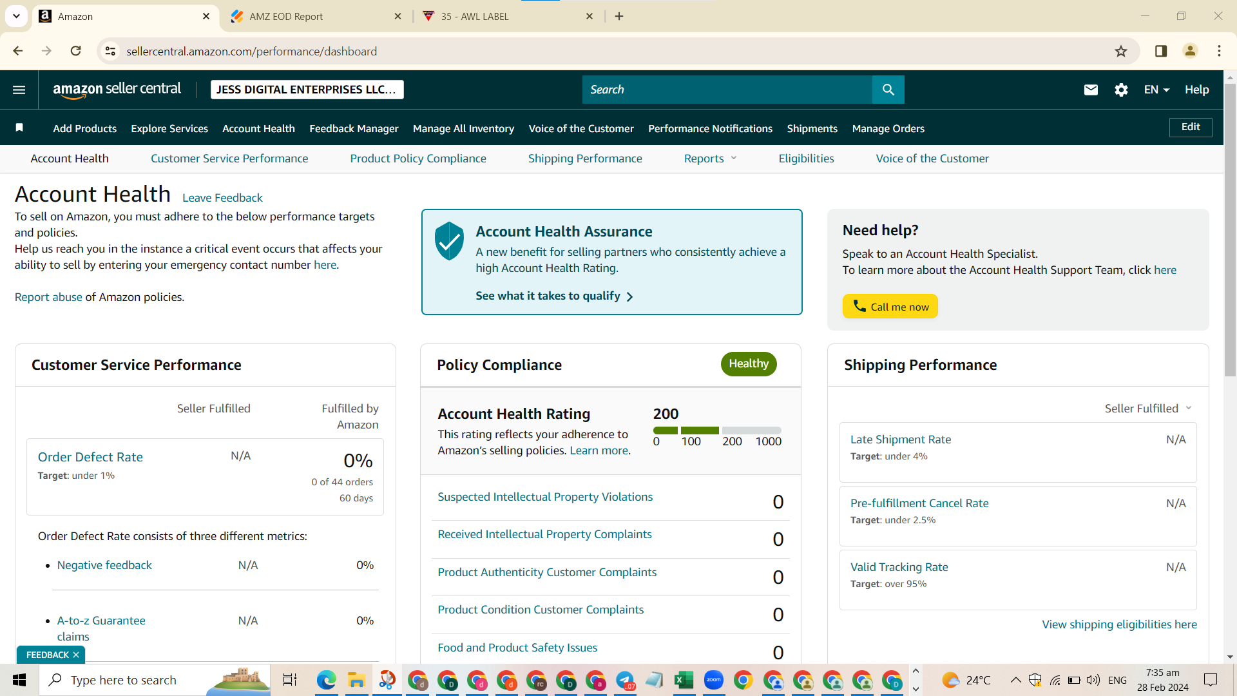Expand the Reports dropdown menu

coord(711,159)
